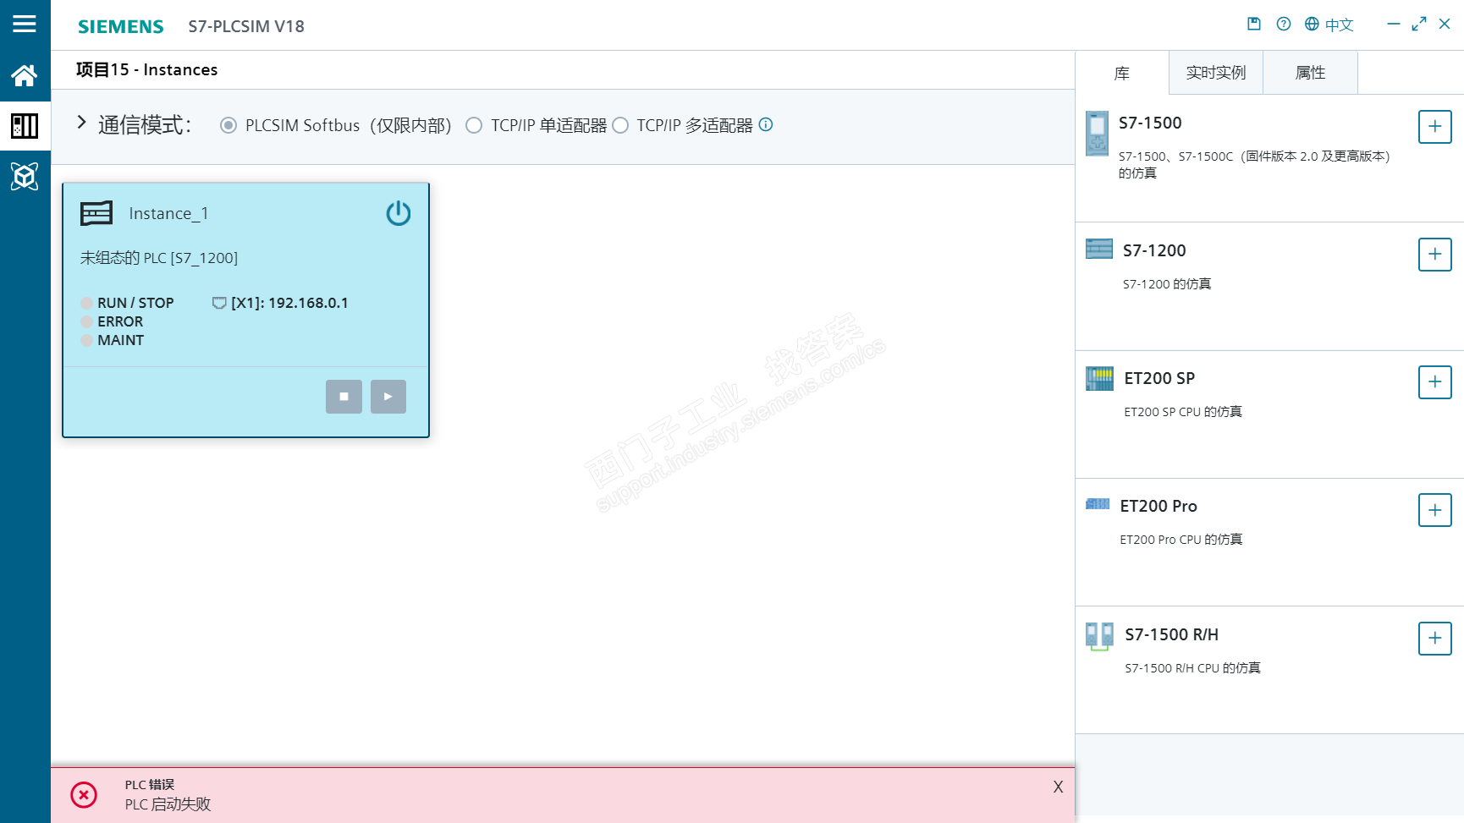Show communication mode info icon
1464x823 pixels.
tap(766, 124)
